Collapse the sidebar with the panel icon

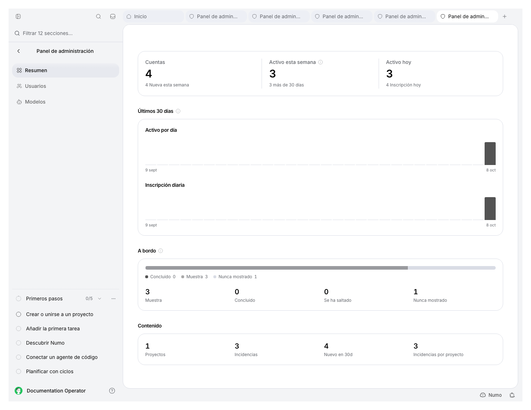click(x=18, y=16)
